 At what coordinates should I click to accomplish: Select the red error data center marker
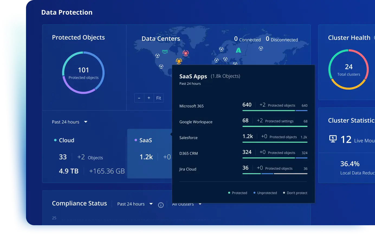coord(186,53)
